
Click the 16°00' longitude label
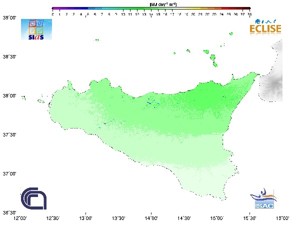pyautogui.click(x=282, y=218)
